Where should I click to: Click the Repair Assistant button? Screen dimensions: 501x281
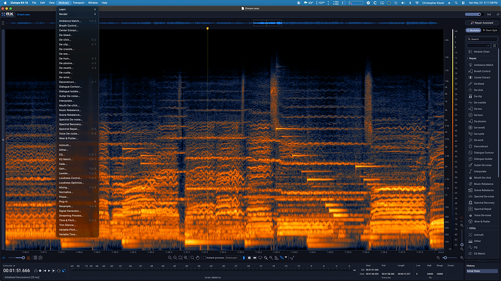[481, 23]
